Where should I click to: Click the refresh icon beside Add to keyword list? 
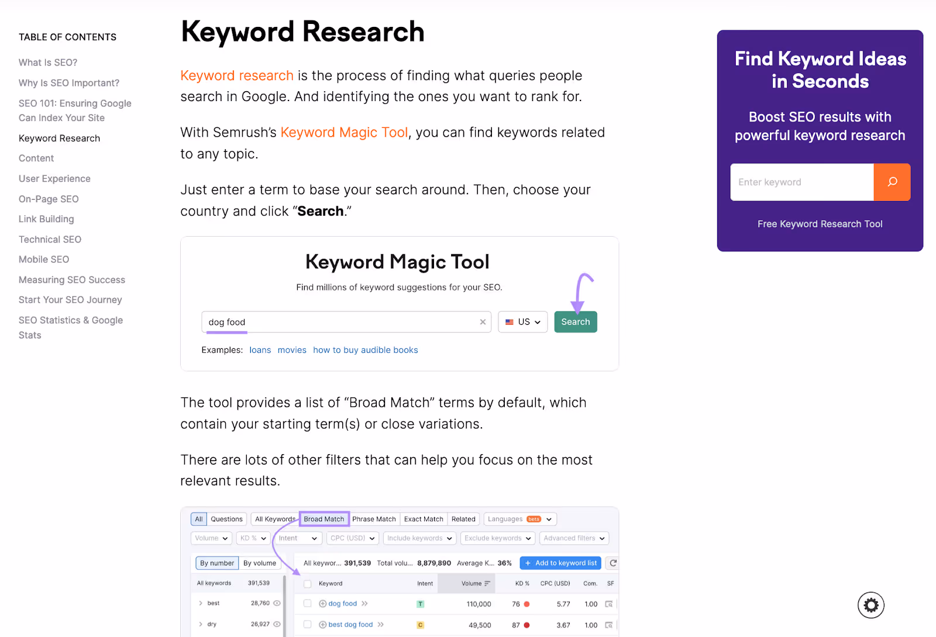click(612, 563)
